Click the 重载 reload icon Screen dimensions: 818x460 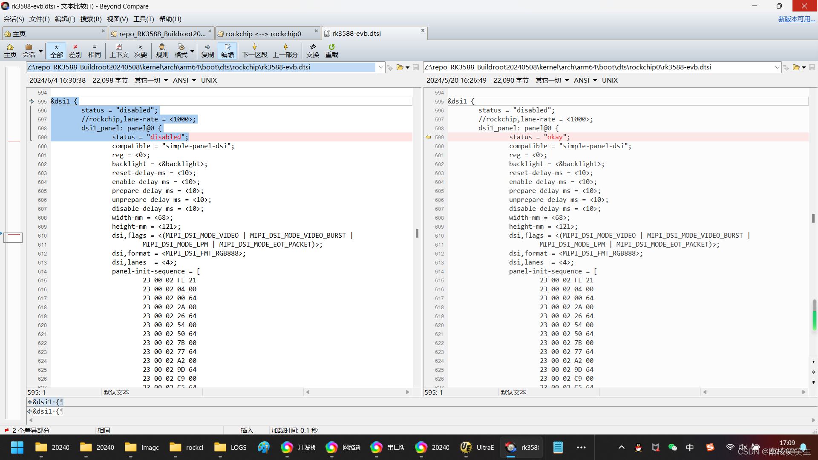(x=331, y=50)
